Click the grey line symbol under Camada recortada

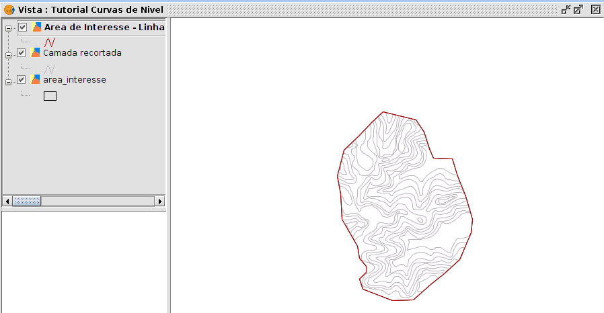(50, 69)
